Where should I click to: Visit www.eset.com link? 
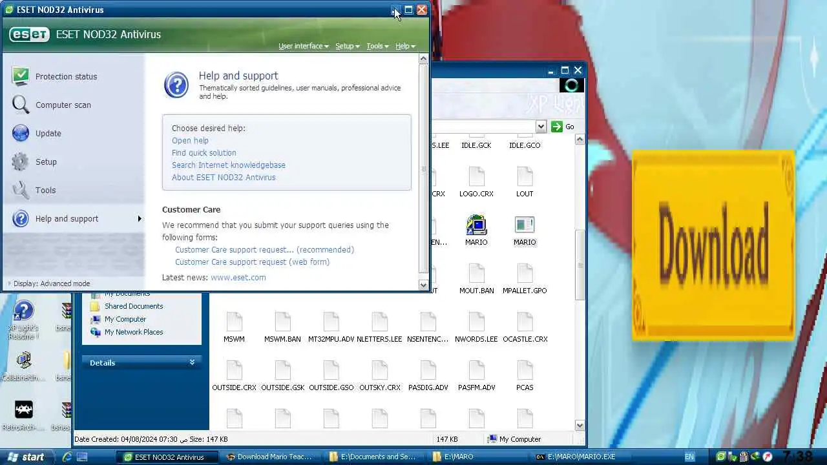[238, 277]
